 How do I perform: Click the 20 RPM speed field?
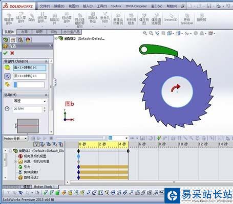pos(28,109)
